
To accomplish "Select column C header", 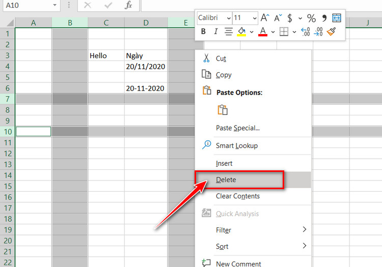I will pyautogui.click(x=106, y=23).
